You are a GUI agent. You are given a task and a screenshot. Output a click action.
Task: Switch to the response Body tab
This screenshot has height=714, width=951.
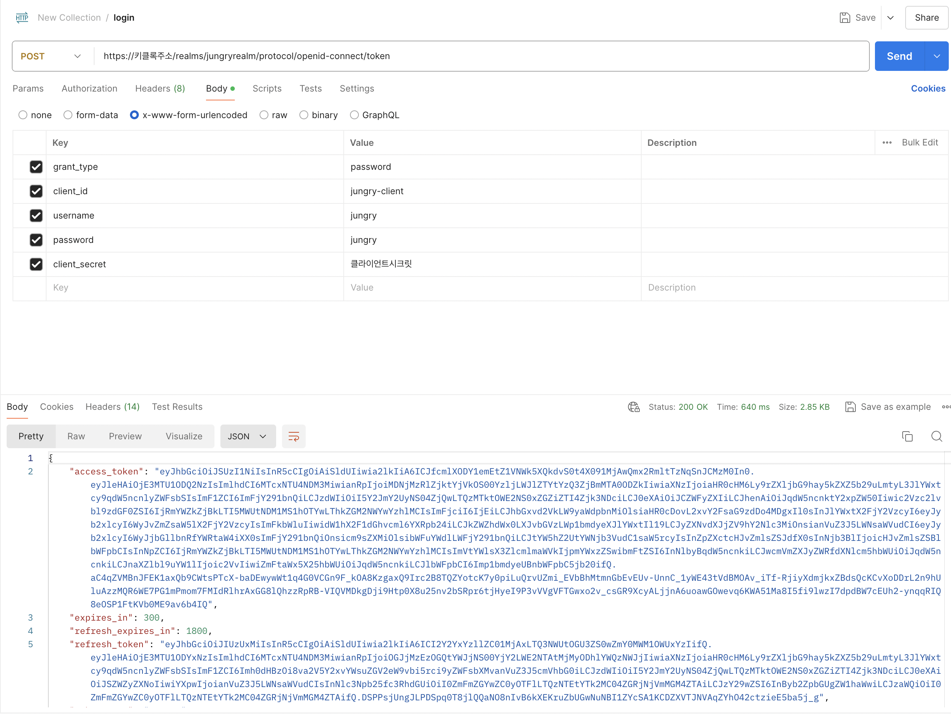click(x=17, y=407)
